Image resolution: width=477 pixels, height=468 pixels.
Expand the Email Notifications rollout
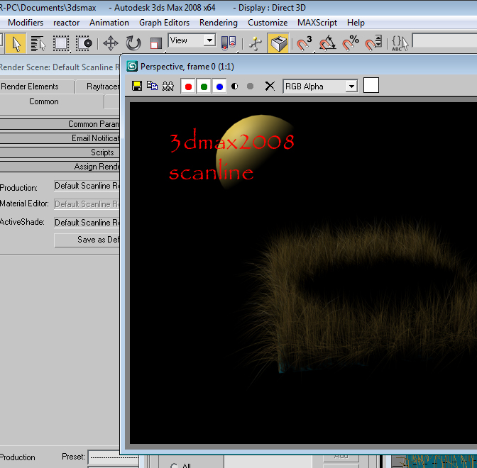coord(60,138)
